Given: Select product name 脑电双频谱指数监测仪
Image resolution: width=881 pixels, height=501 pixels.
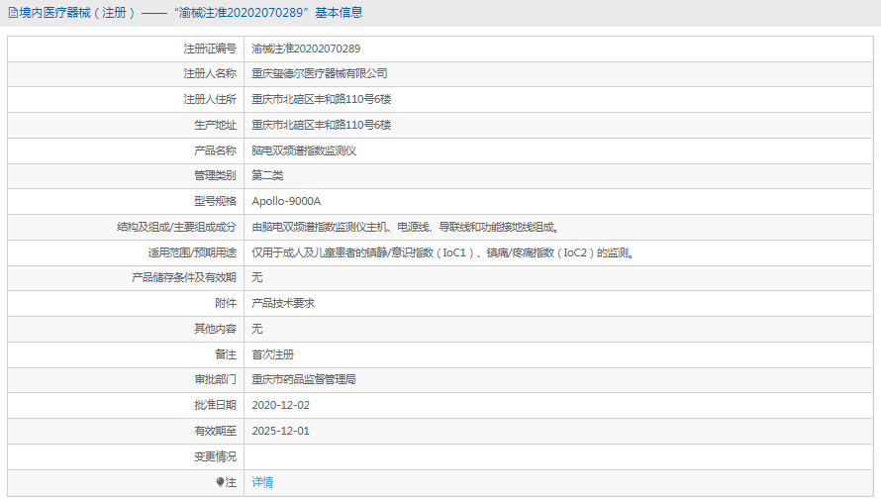Looking at the screenshot, I should [304, 150].
